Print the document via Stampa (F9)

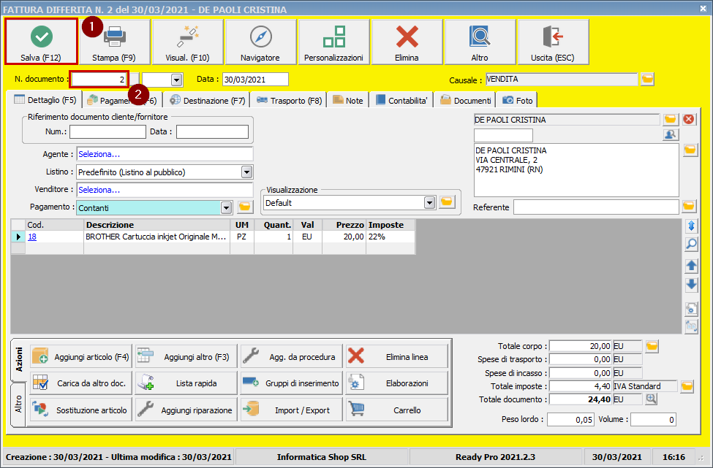tap(114, 42)
